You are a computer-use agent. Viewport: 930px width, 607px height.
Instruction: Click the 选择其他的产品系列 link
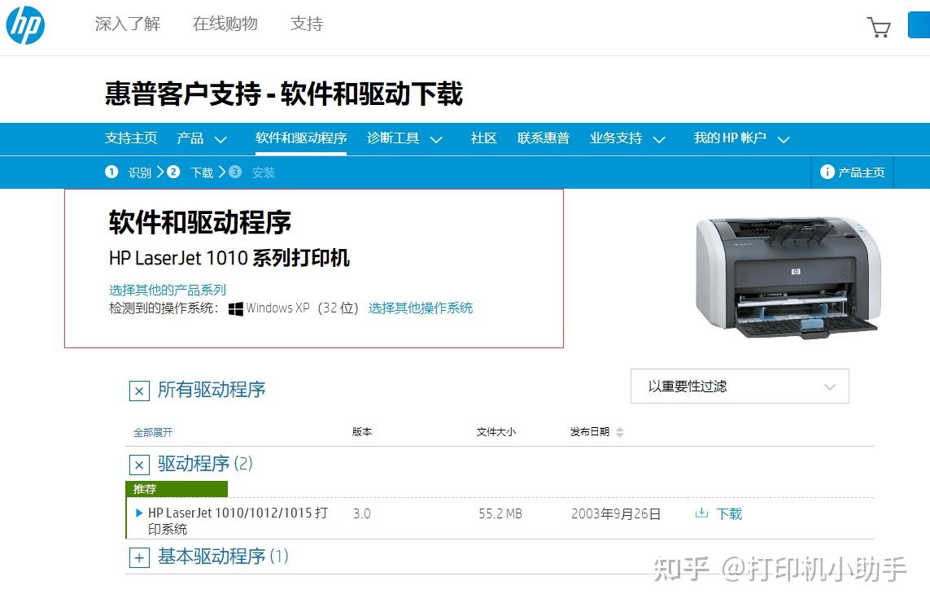tap(166, 290)
